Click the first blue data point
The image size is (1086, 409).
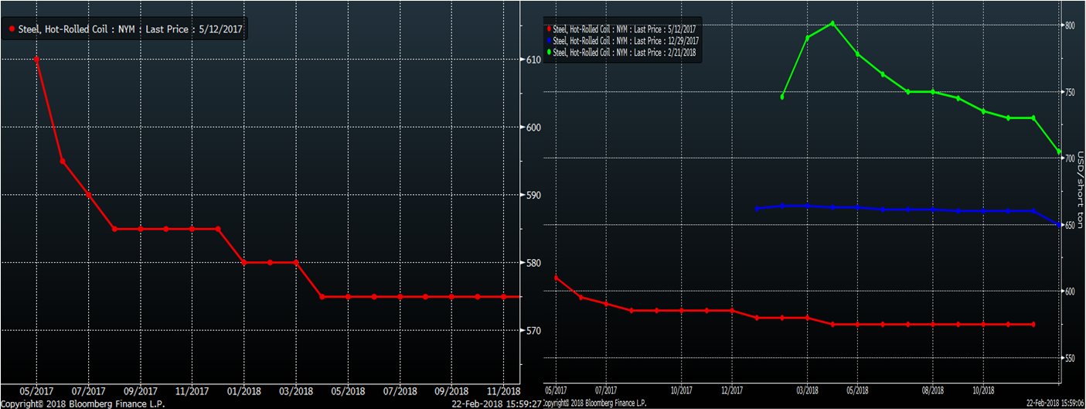(x=757, y=209)
